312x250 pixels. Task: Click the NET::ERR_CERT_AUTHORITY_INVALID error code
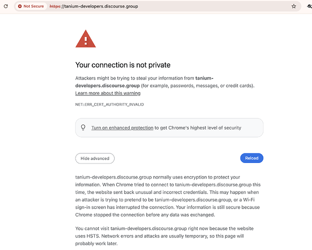[110, 104]
